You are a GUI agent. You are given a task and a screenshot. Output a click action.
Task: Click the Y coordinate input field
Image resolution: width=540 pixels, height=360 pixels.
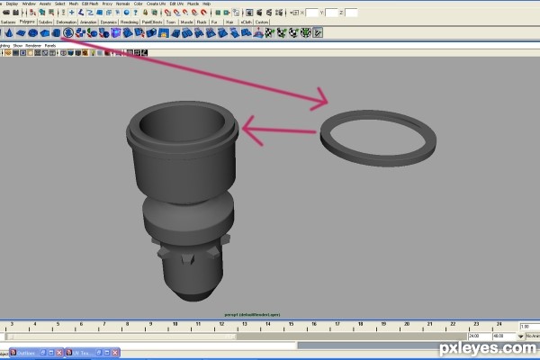click(331, 13)
